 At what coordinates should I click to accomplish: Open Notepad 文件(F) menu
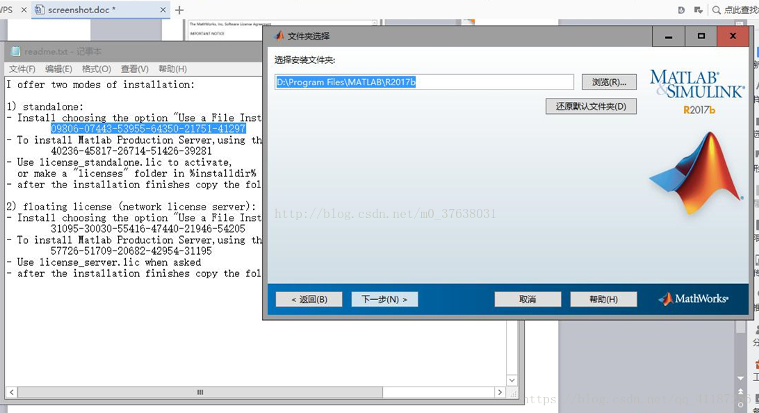(x=22, y=69)
